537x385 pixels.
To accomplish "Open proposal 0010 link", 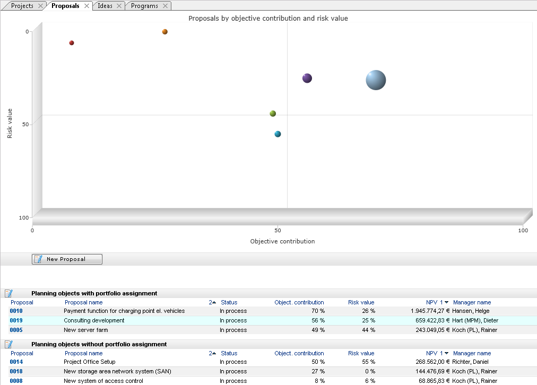I will (x=16, y=311).
